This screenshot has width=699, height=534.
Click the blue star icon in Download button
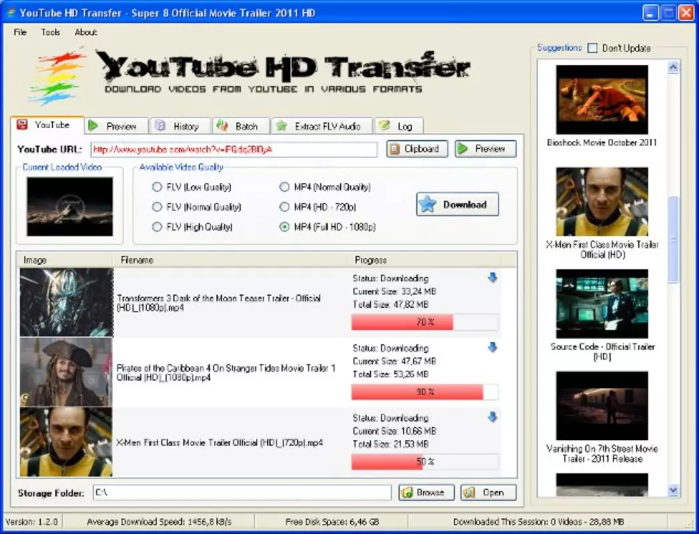[428, 204]
